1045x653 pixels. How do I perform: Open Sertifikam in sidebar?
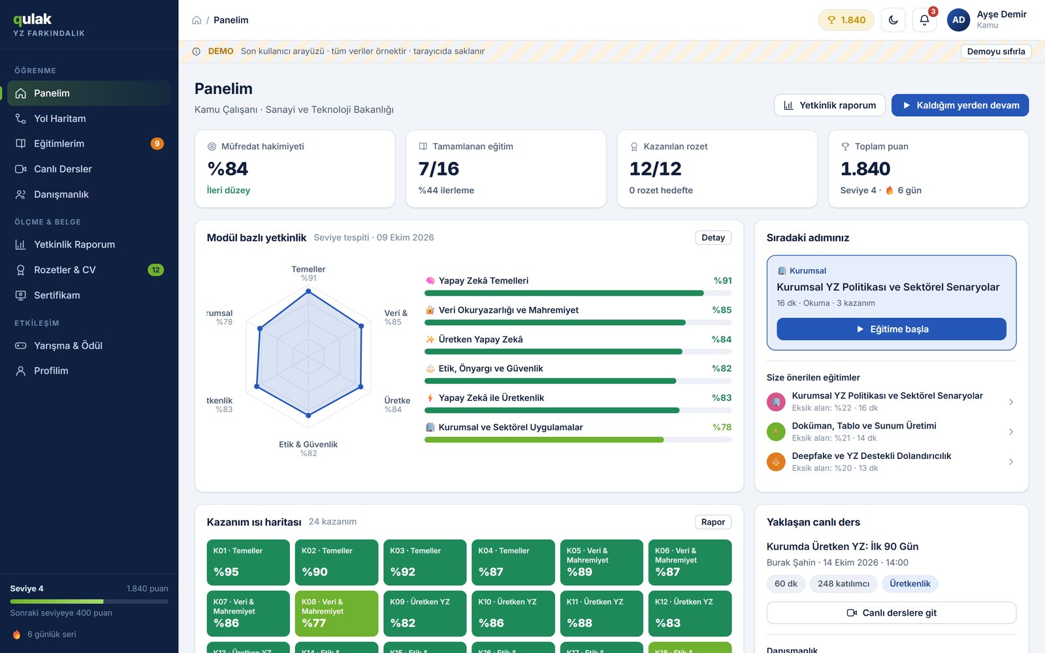(x=89, y=295)
